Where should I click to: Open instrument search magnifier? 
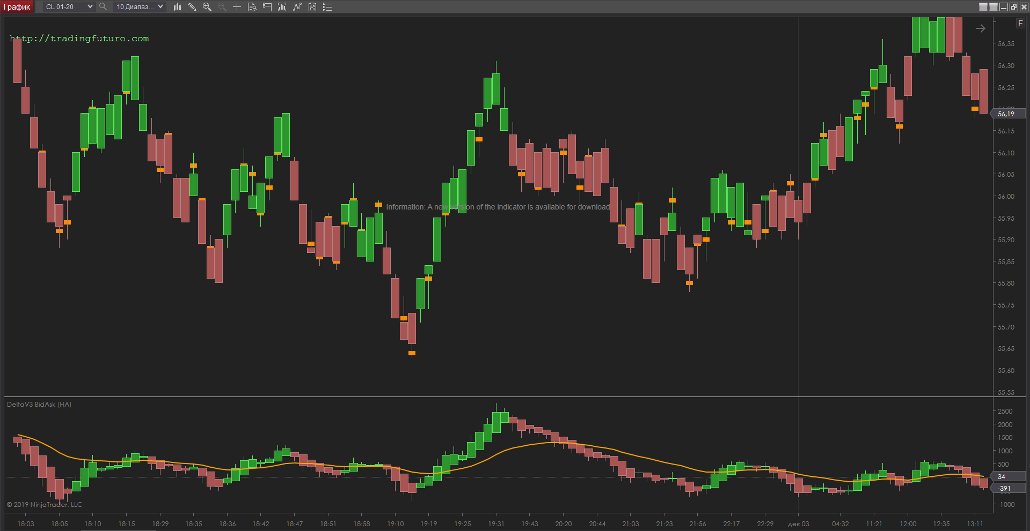[x=103, y=7]
